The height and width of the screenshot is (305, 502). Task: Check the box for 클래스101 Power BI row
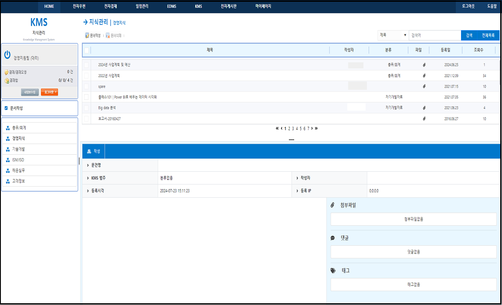[86, 97]
